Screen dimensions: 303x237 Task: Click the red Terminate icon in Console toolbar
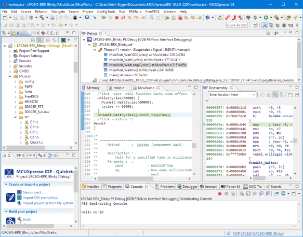click(x=220, y=193)
